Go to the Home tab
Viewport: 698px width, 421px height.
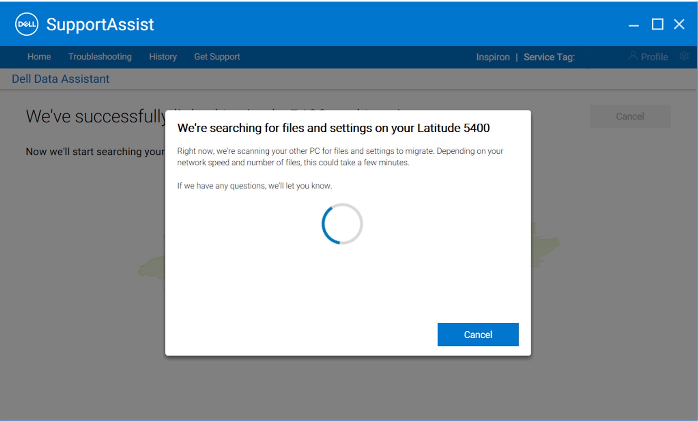coord(39,57)
